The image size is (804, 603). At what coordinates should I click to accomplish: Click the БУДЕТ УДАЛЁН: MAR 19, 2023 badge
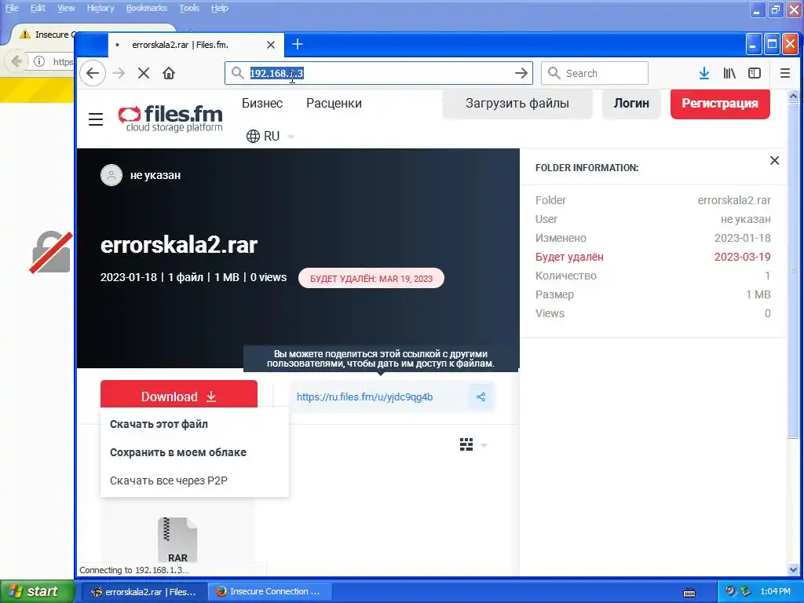pyautogui.click(x=371, y=279)
